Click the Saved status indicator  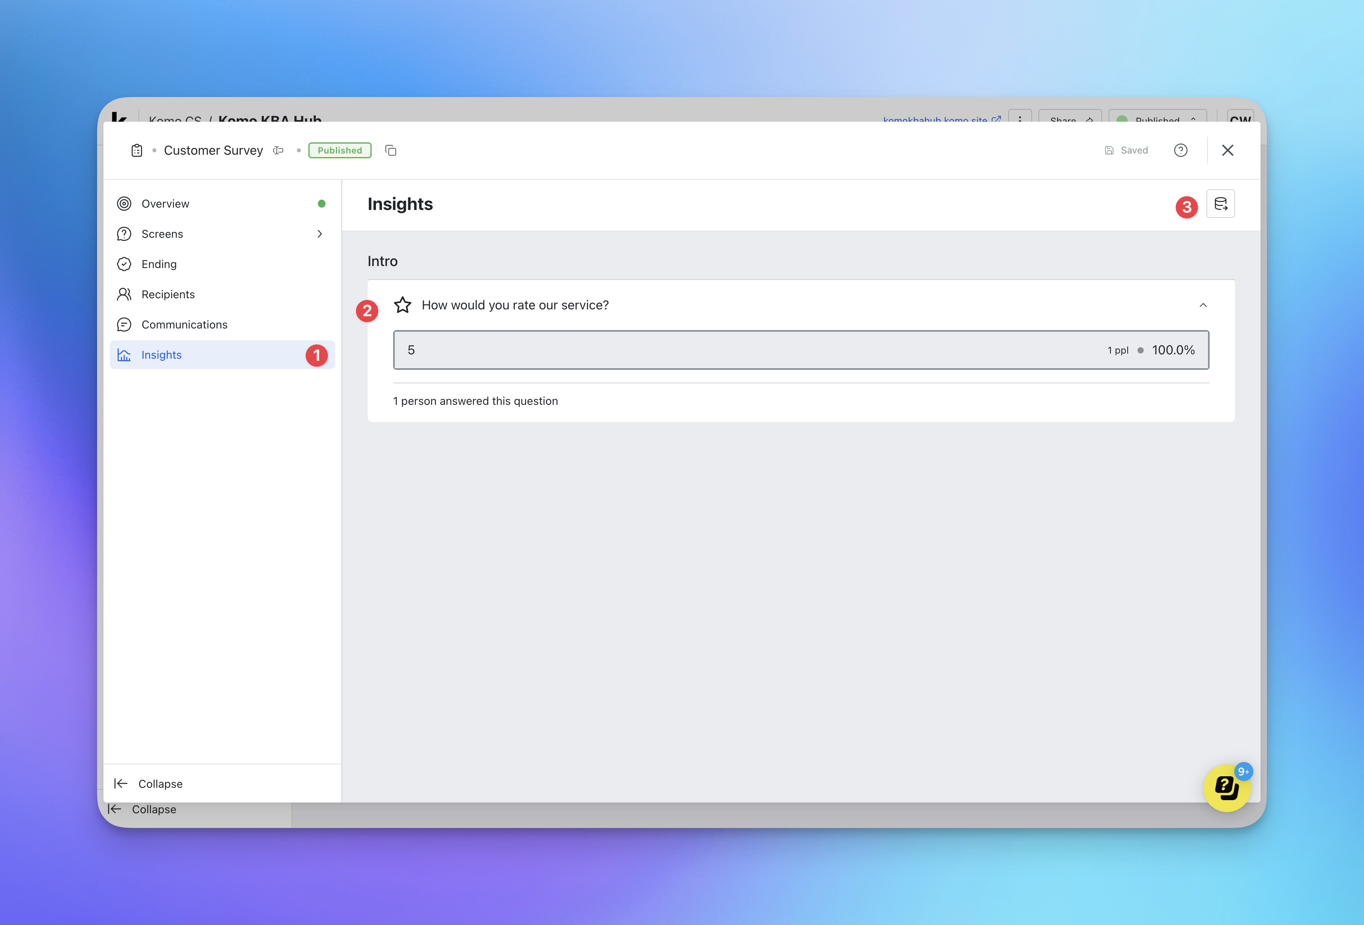coord(1126,150)
